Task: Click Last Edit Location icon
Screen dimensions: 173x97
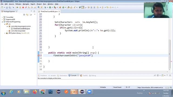Action: [x=108, y=7]
